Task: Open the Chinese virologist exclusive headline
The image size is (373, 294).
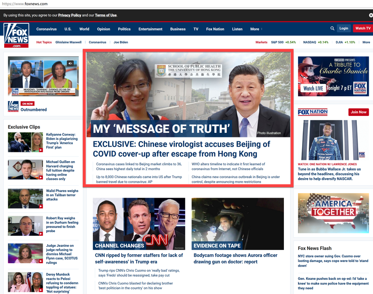Action: (181, 149)
